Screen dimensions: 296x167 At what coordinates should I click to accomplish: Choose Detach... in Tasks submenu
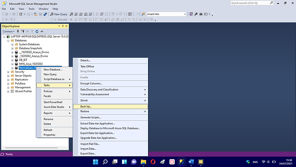(x=110, y=60)
